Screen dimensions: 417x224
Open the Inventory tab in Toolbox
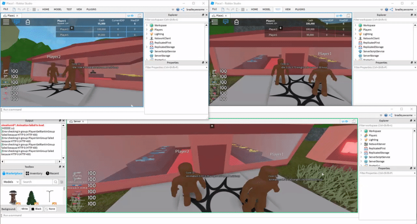tap(34, 173)
